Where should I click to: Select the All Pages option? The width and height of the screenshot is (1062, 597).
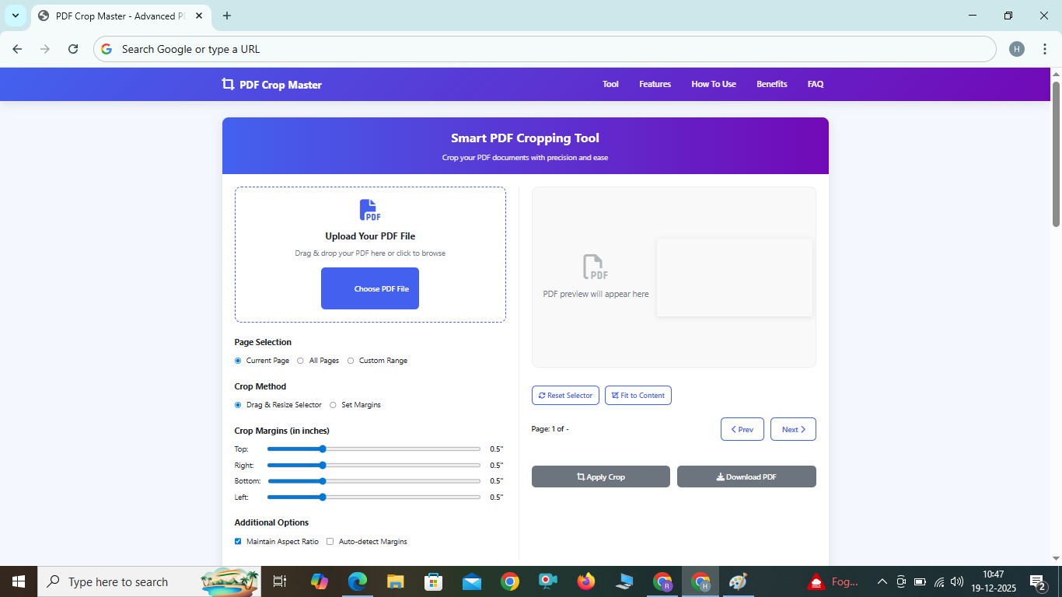[300, 360]
